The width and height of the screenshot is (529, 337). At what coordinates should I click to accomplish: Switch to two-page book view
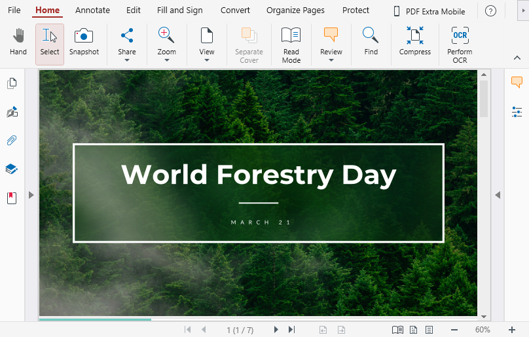tap(397, 330)
